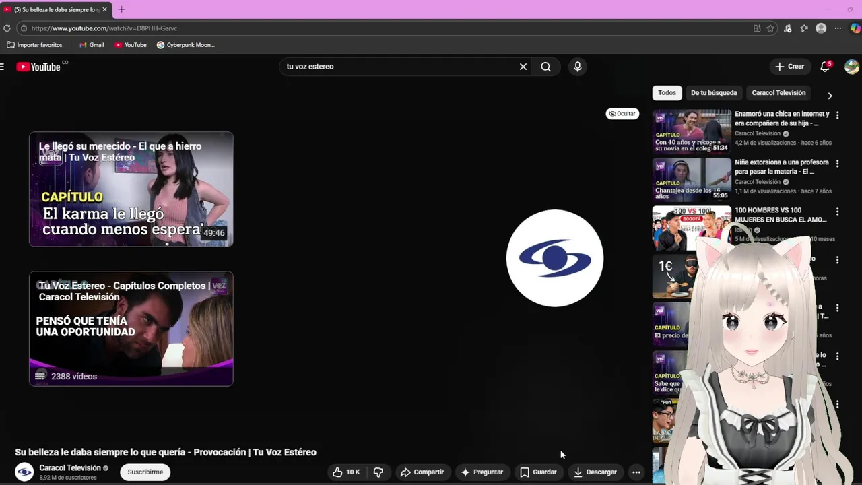Screen dimensions: 862x485
Task: Open Cyberpunk Moon bookmark
Action: coord(186,45)
